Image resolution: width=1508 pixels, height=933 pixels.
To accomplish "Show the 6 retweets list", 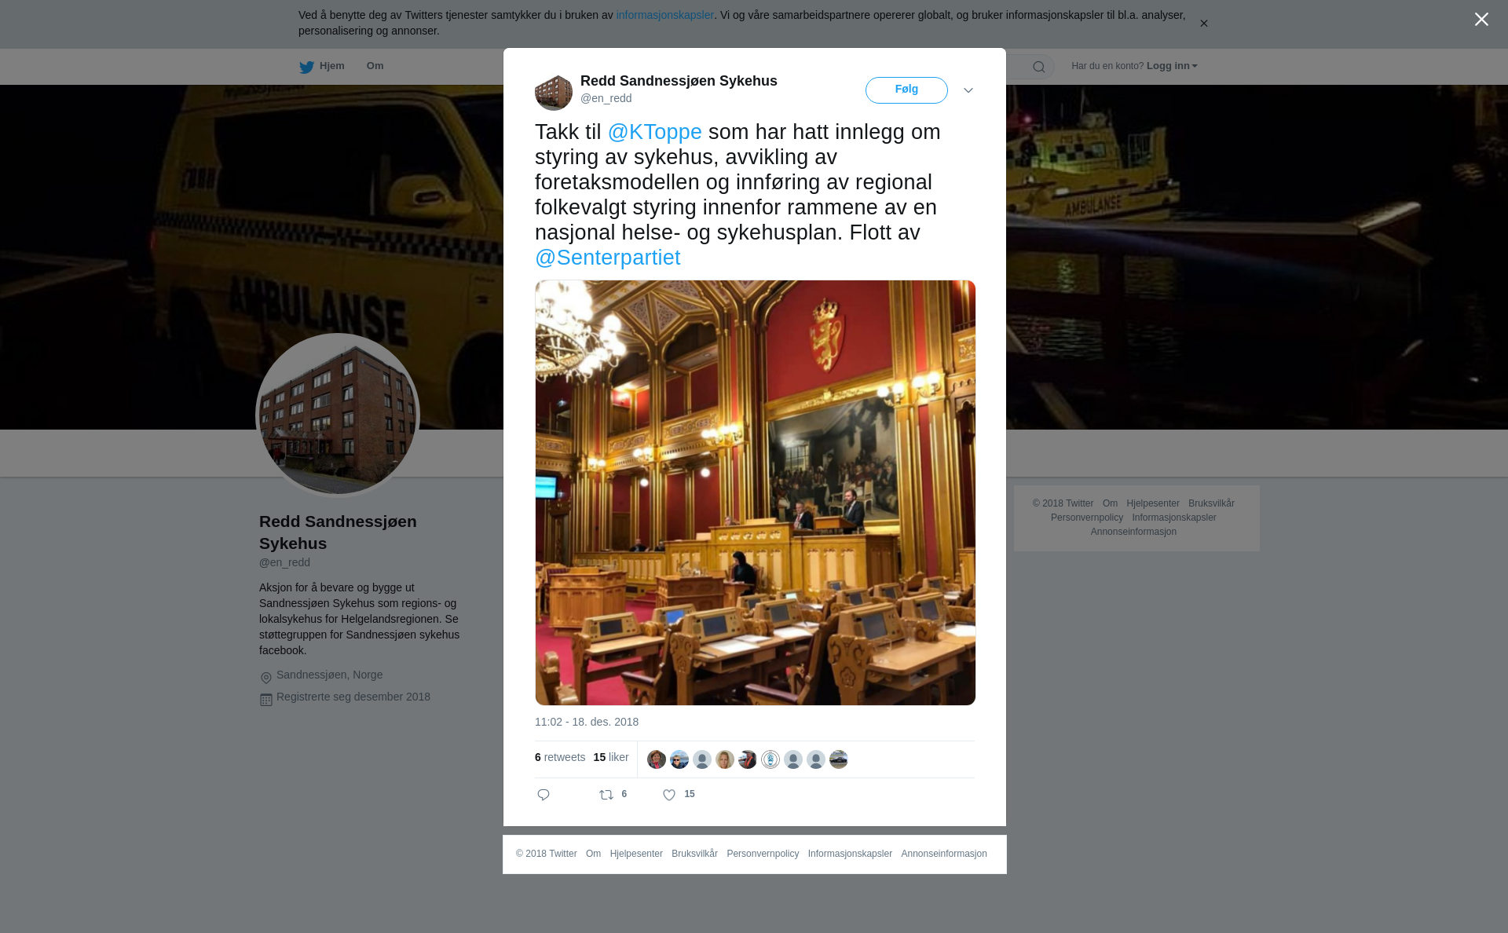I will point(560,757).
